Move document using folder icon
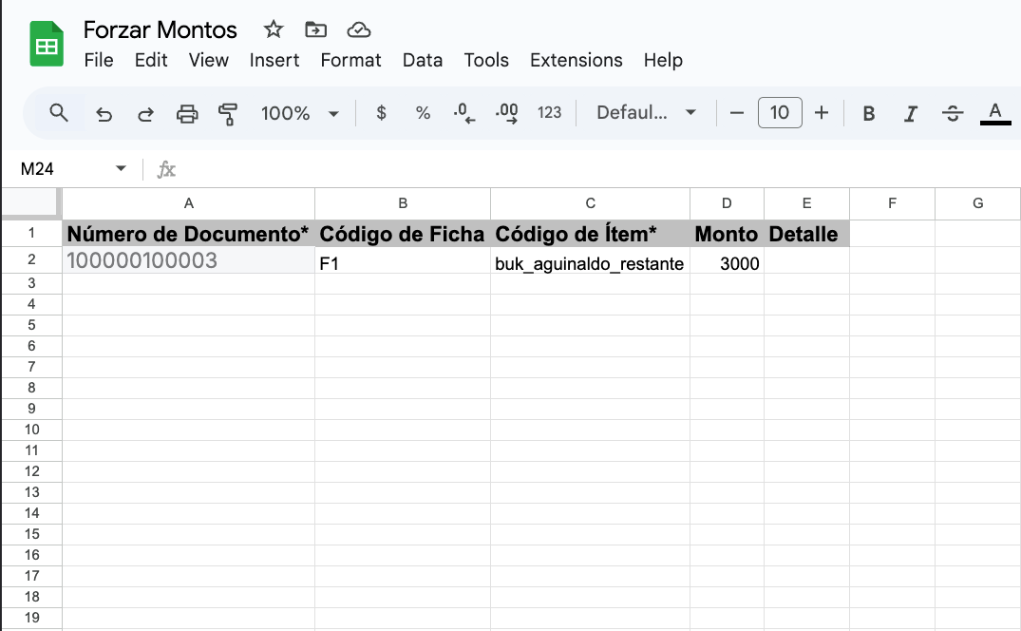Image resolution: width=1021 pixels, height=631 pixels. point(315,29)
